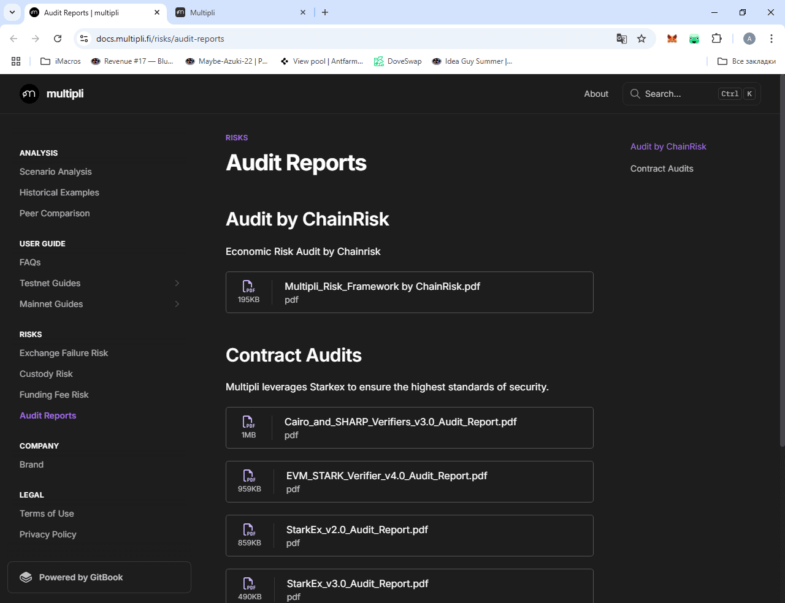Click the About link in header

[x=596, y=94]
